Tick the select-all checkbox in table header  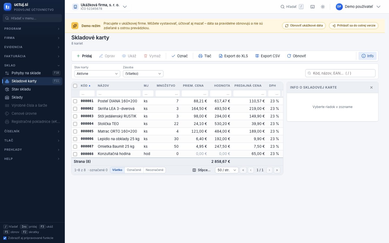75,86
